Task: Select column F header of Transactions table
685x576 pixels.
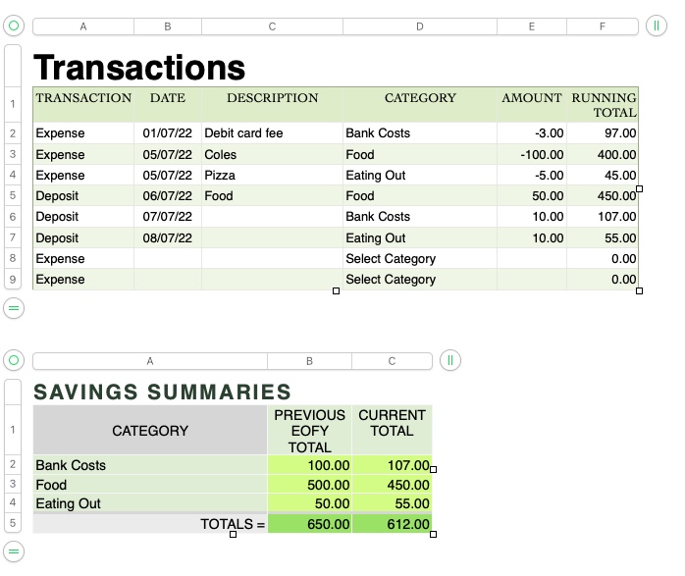Action: pyautogui.click(x=603, y=26)
